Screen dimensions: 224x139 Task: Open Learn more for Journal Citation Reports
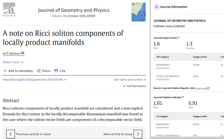click(202, 88)
